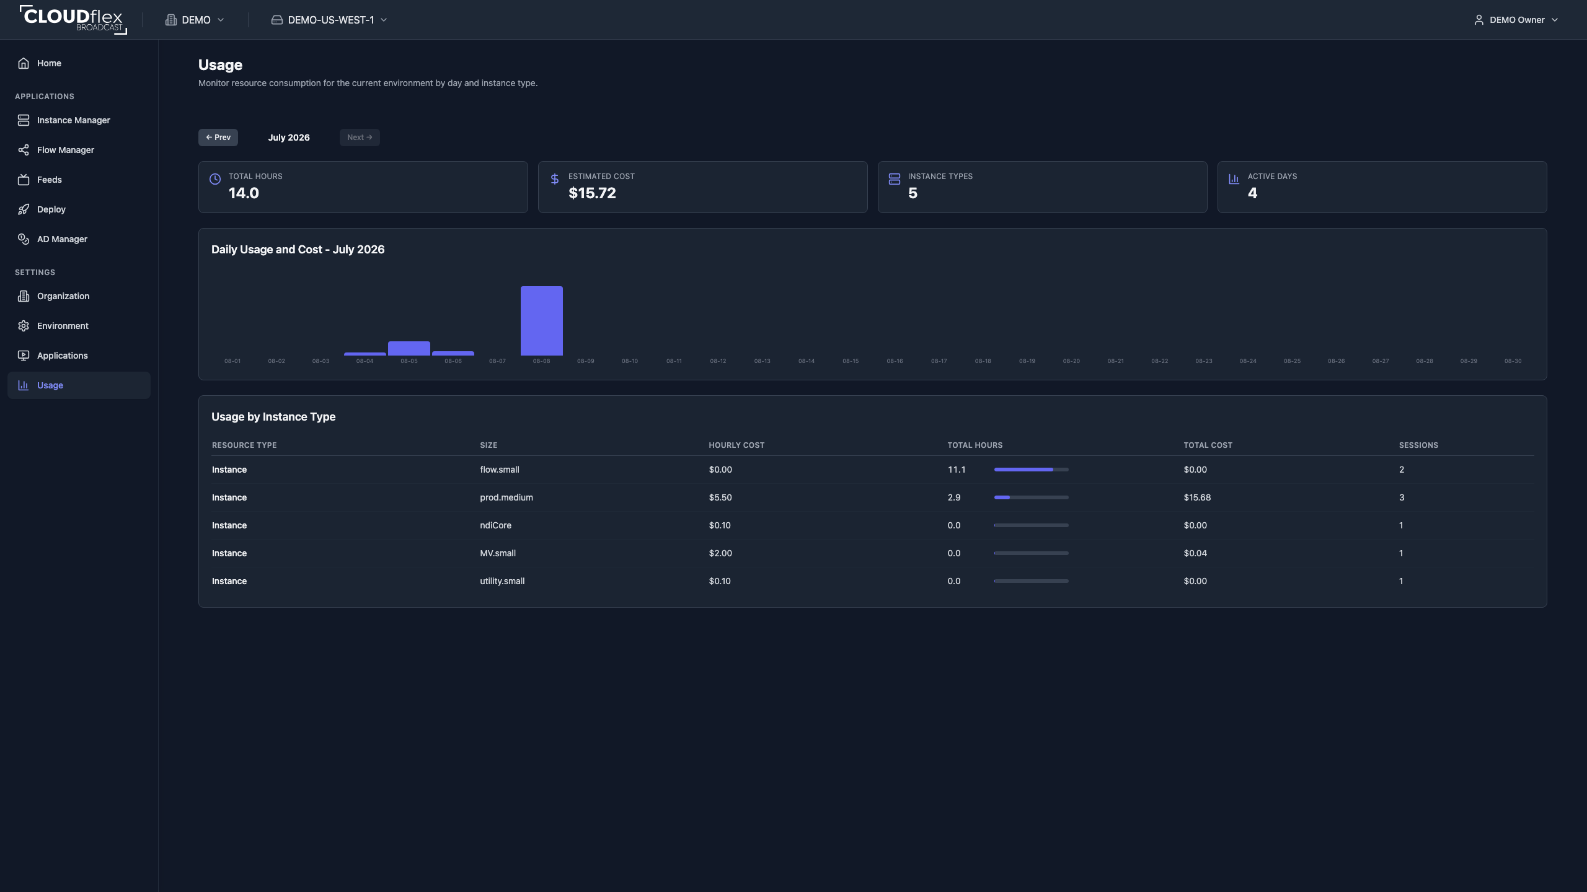Click the dollar icon on Estimated Cost card

pyautogui.click(x=555, y=179)
